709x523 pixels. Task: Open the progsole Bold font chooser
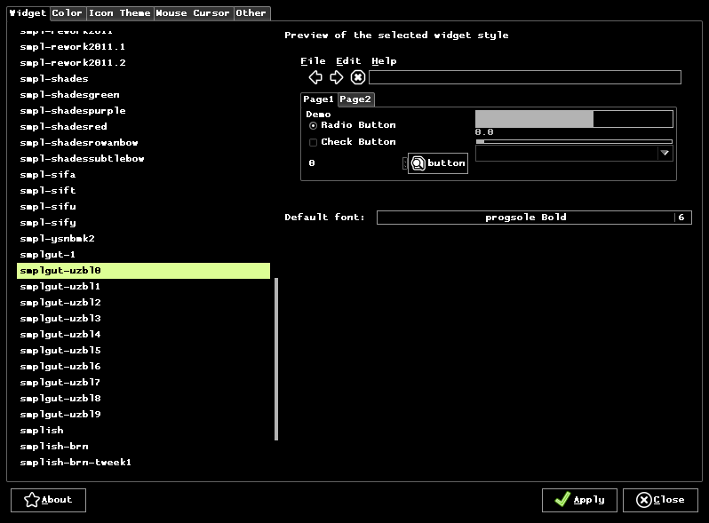pos(534,218)
